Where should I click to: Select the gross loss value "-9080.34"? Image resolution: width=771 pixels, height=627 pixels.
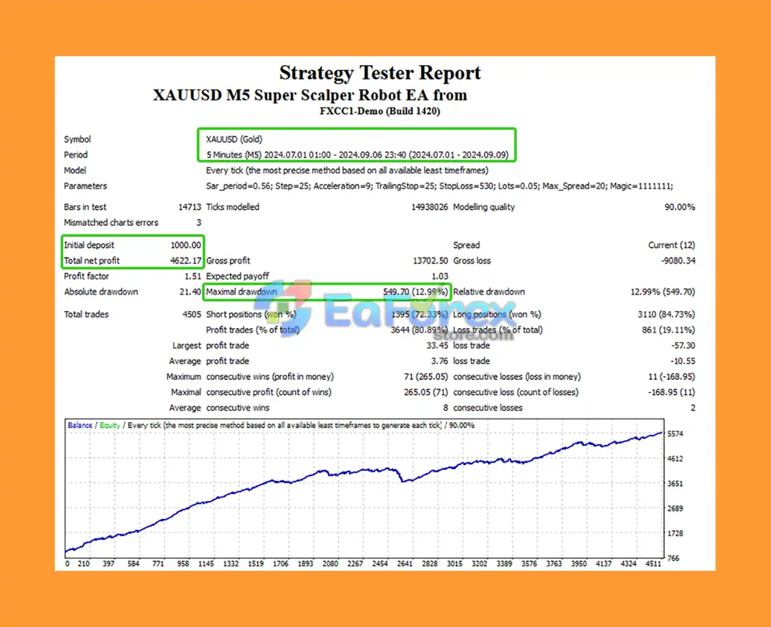click(678, 261)
